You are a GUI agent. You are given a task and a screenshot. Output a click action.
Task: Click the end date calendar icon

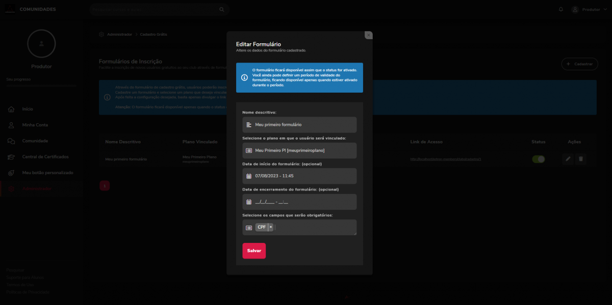249,202
